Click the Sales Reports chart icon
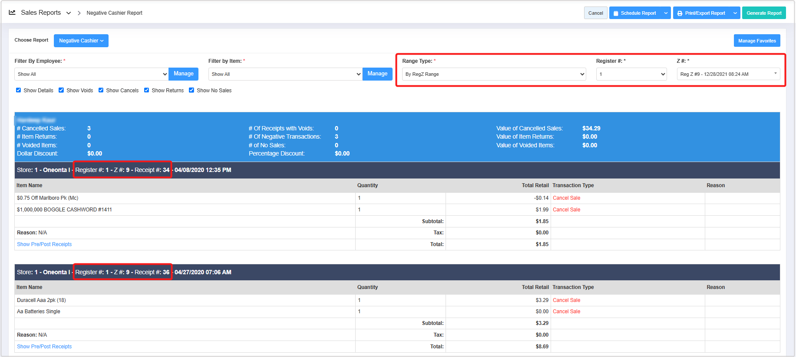 (12, 13)
